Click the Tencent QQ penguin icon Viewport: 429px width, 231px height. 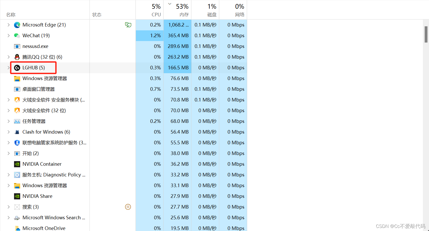[x=17, y=57]
